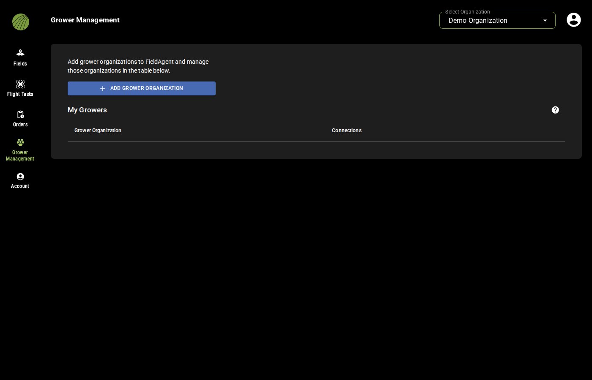Screen dimensions: 592x380
Task: Expand the Select Organization dropdown
Action: point(497,20)
